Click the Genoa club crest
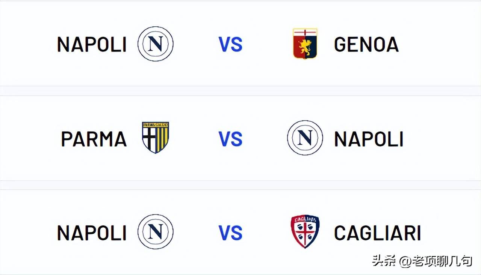Screen dimensions: 481x275 click(305, 44)
